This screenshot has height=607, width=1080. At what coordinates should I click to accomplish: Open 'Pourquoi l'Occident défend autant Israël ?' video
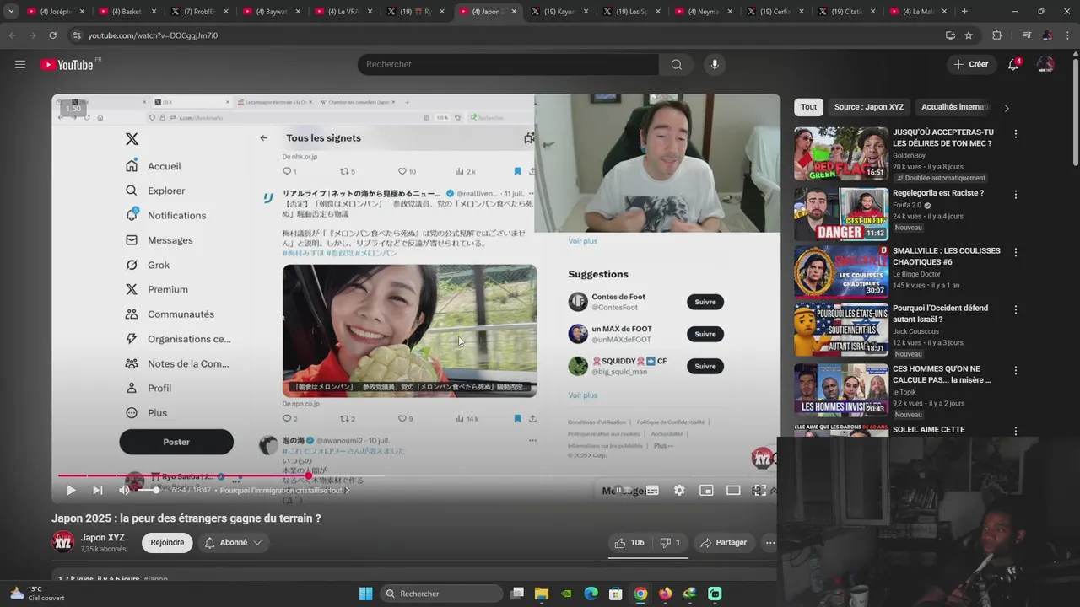(940, 314)
